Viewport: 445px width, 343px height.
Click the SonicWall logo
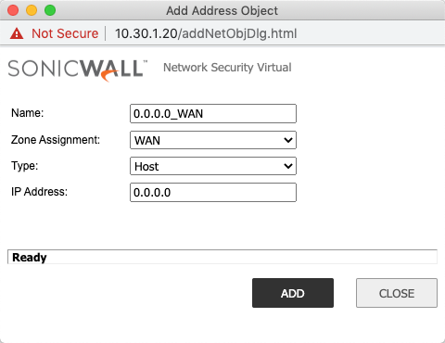[x=78, y=70]
